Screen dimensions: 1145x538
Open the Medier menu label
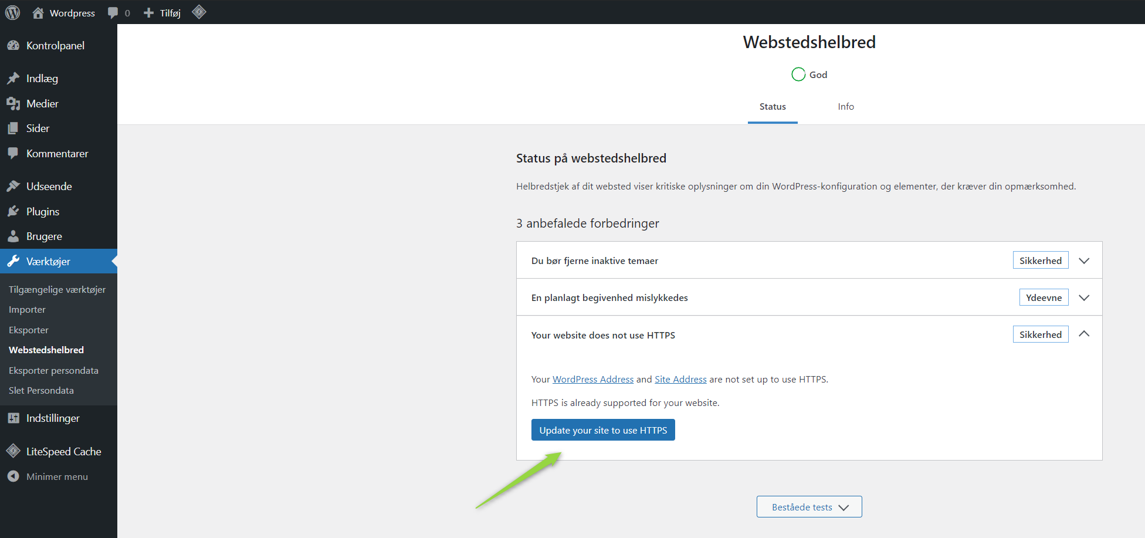pos(42,103)
